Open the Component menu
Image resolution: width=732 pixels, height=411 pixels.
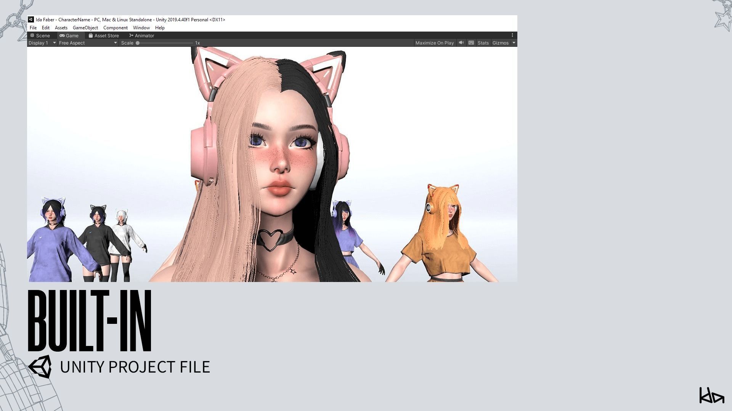115,28
